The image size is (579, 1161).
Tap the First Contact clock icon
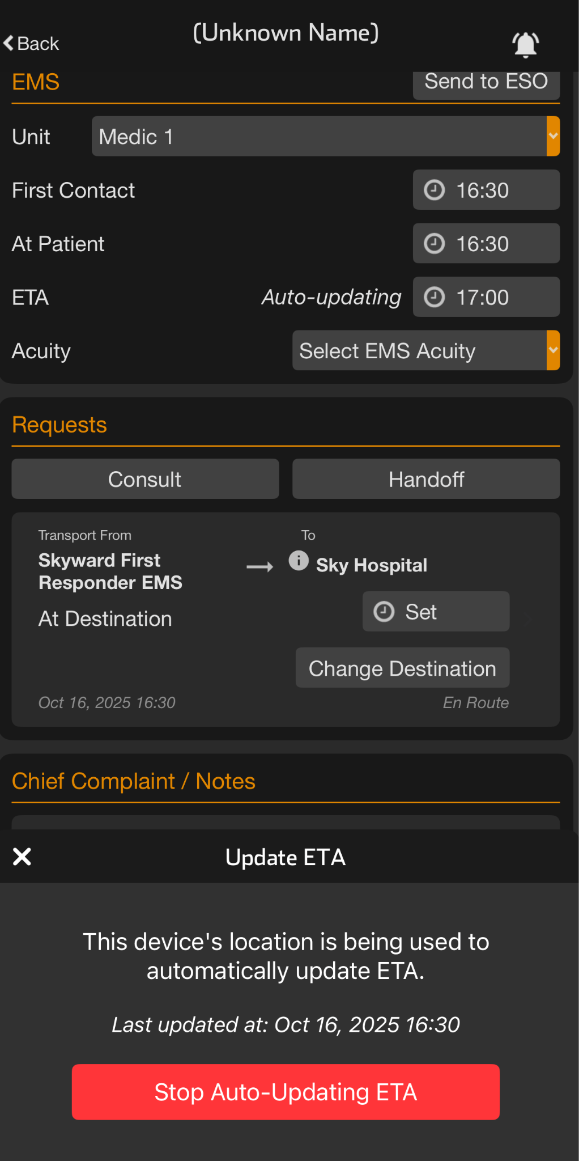[x=435, y=190]
